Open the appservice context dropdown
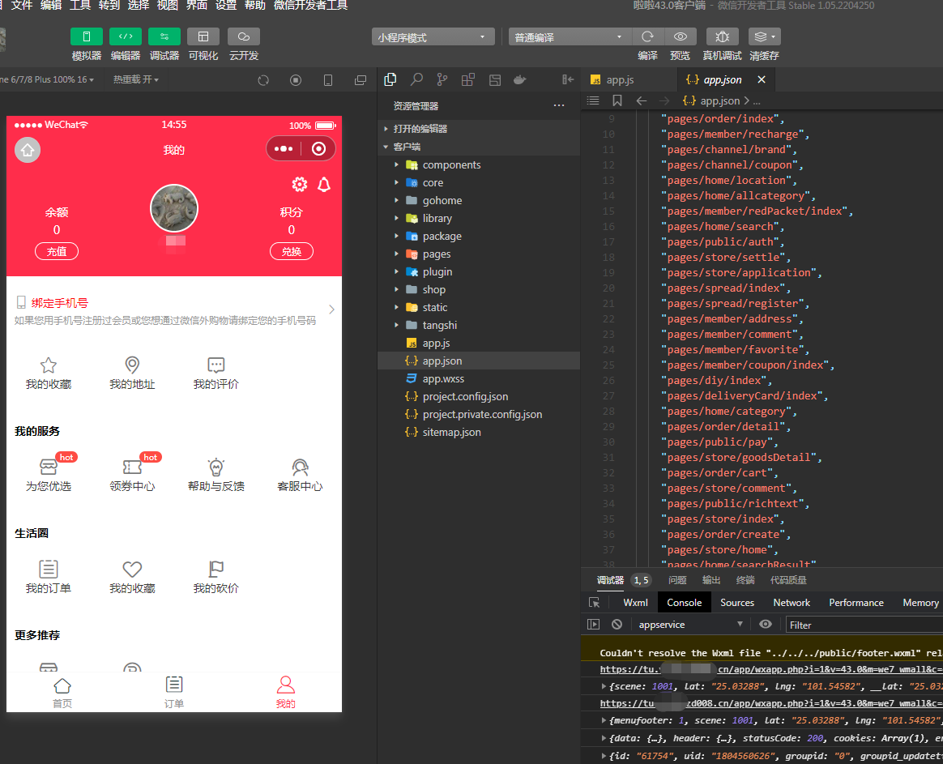943x764 pixels. pyautogui.click(x=690, y=625)
